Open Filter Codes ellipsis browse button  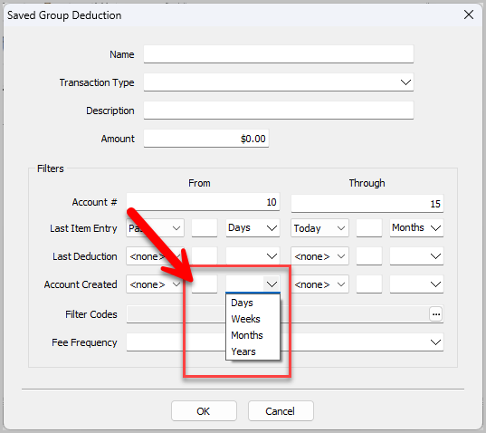(436, 314)
